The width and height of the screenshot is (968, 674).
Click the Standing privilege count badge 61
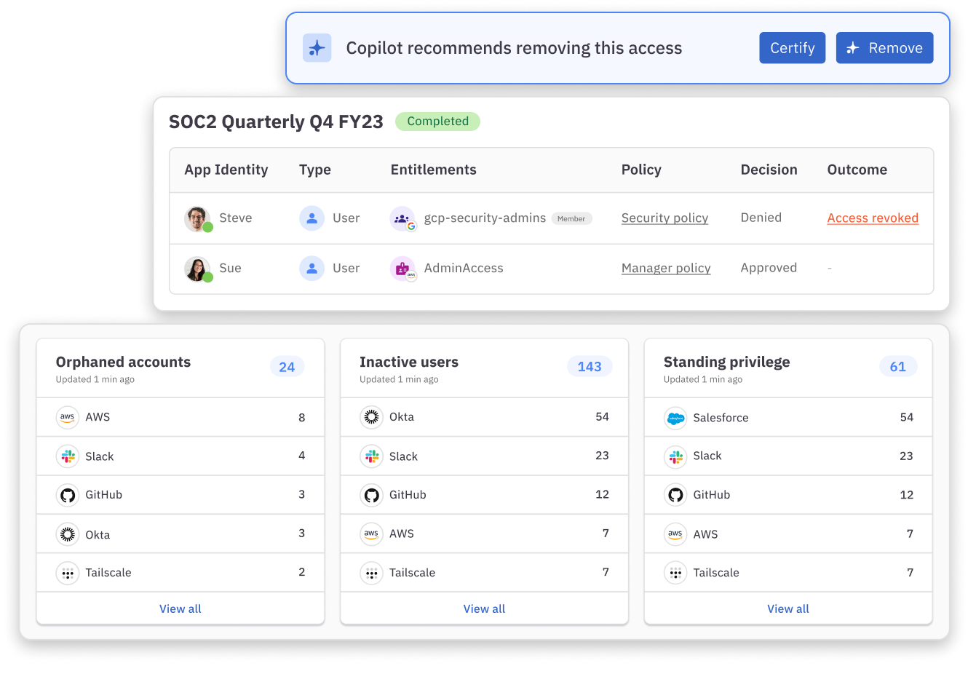(x=897, y=367)
